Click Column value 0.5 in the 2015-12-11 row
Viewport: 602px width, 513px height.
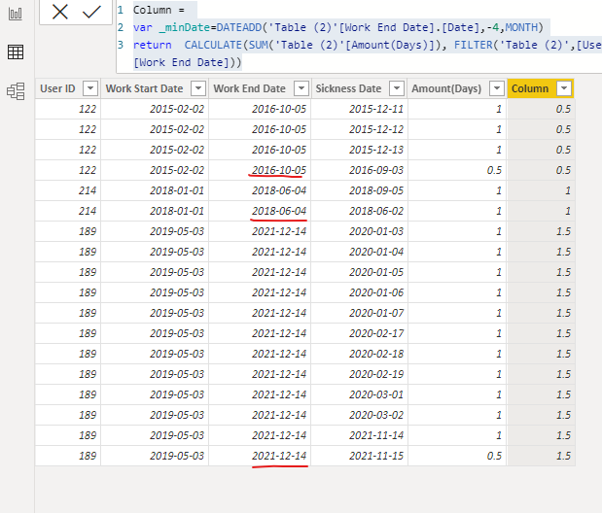coord(541,109)
